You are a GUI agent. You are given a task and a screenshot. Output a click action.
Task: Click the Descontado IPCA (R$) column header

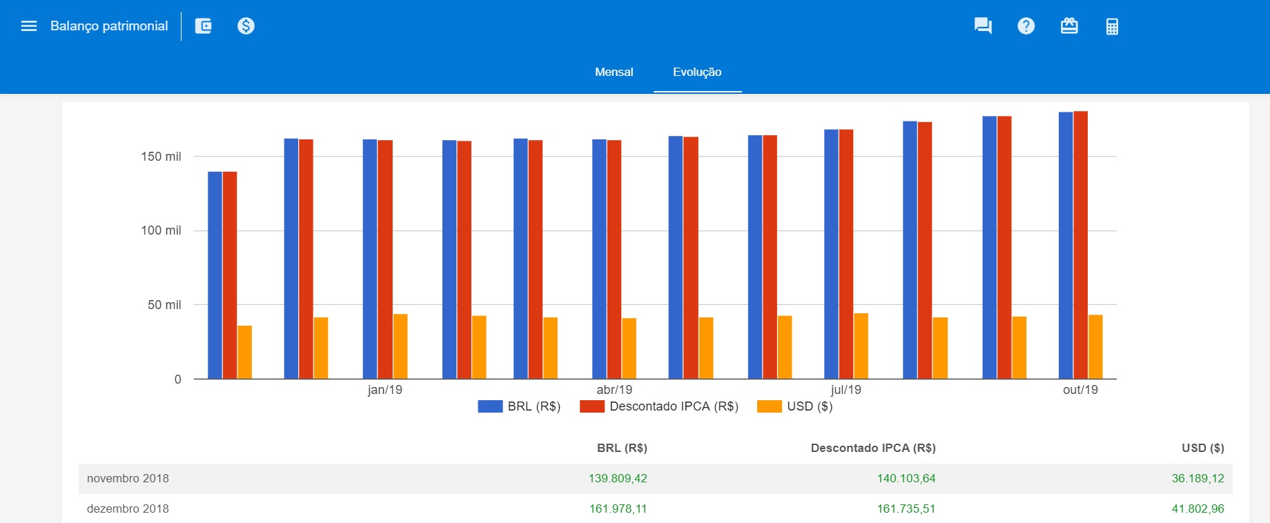(873, 448)
